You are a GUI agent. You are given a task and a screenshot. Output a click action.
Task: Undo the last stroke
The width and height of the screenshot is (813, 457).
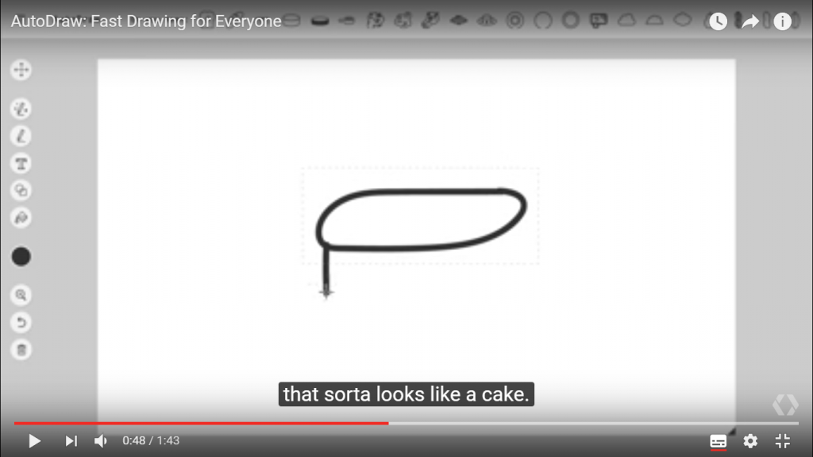21,323
